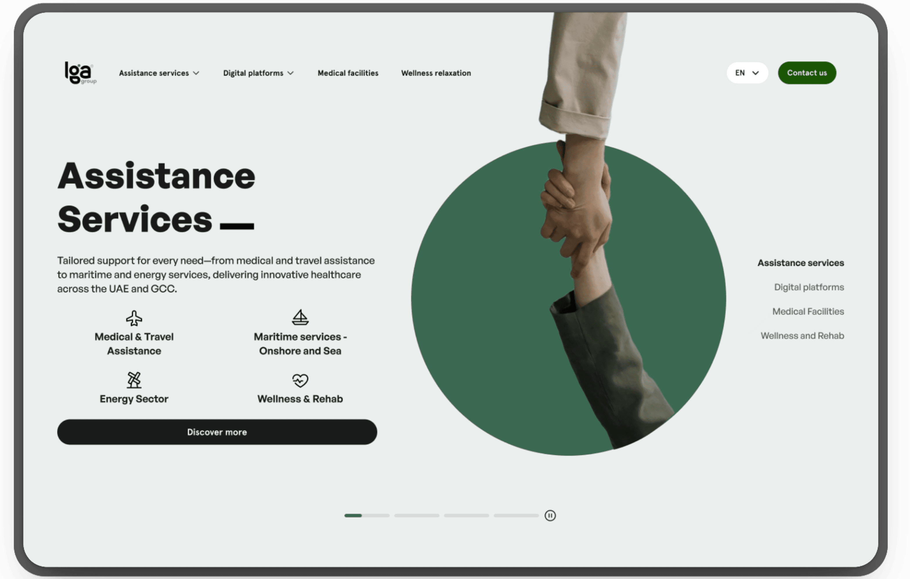The height and width of the screenshot is (579, 910).
Task: Pause the slideshow with the pause icon
Action: [x=550, y=515]
